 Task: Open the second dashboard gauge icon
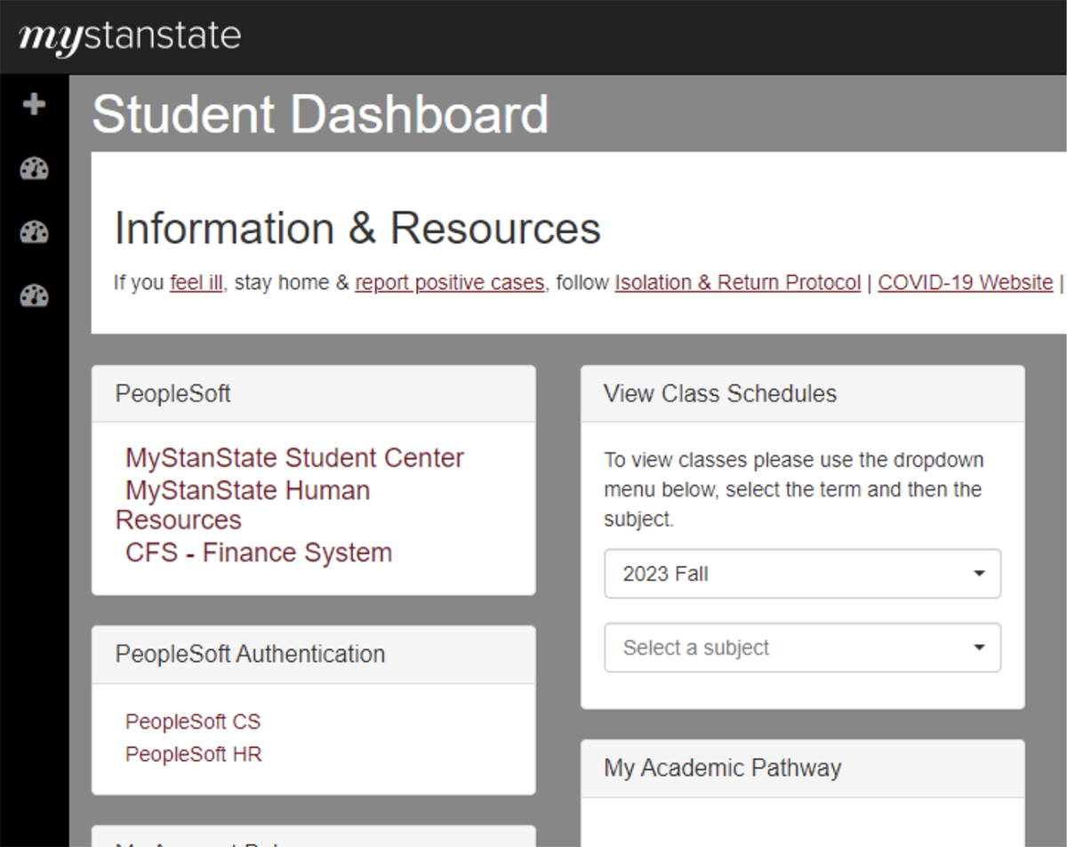(x=34, y=232)
